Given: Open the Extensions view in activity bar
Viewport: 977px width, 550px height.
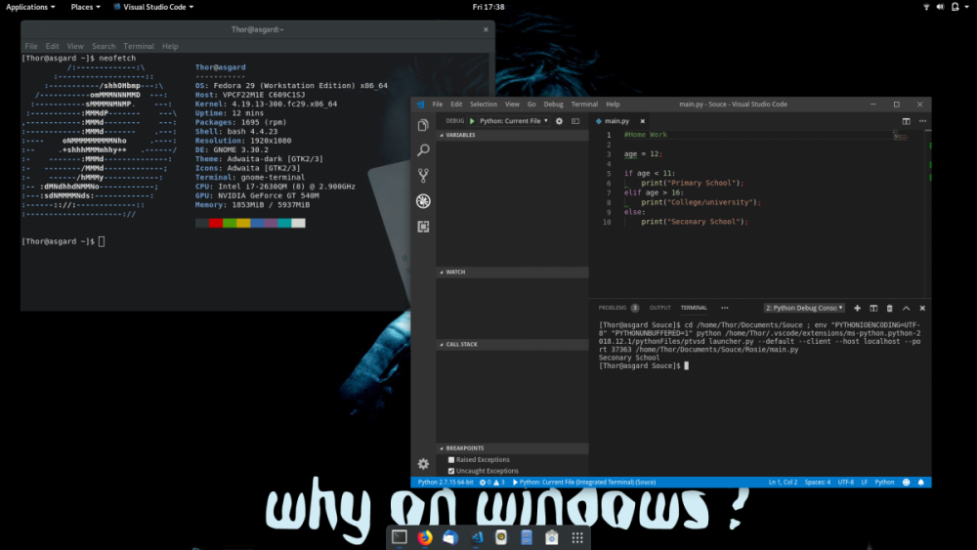Looking at the screenshot, I should [423, 227].
